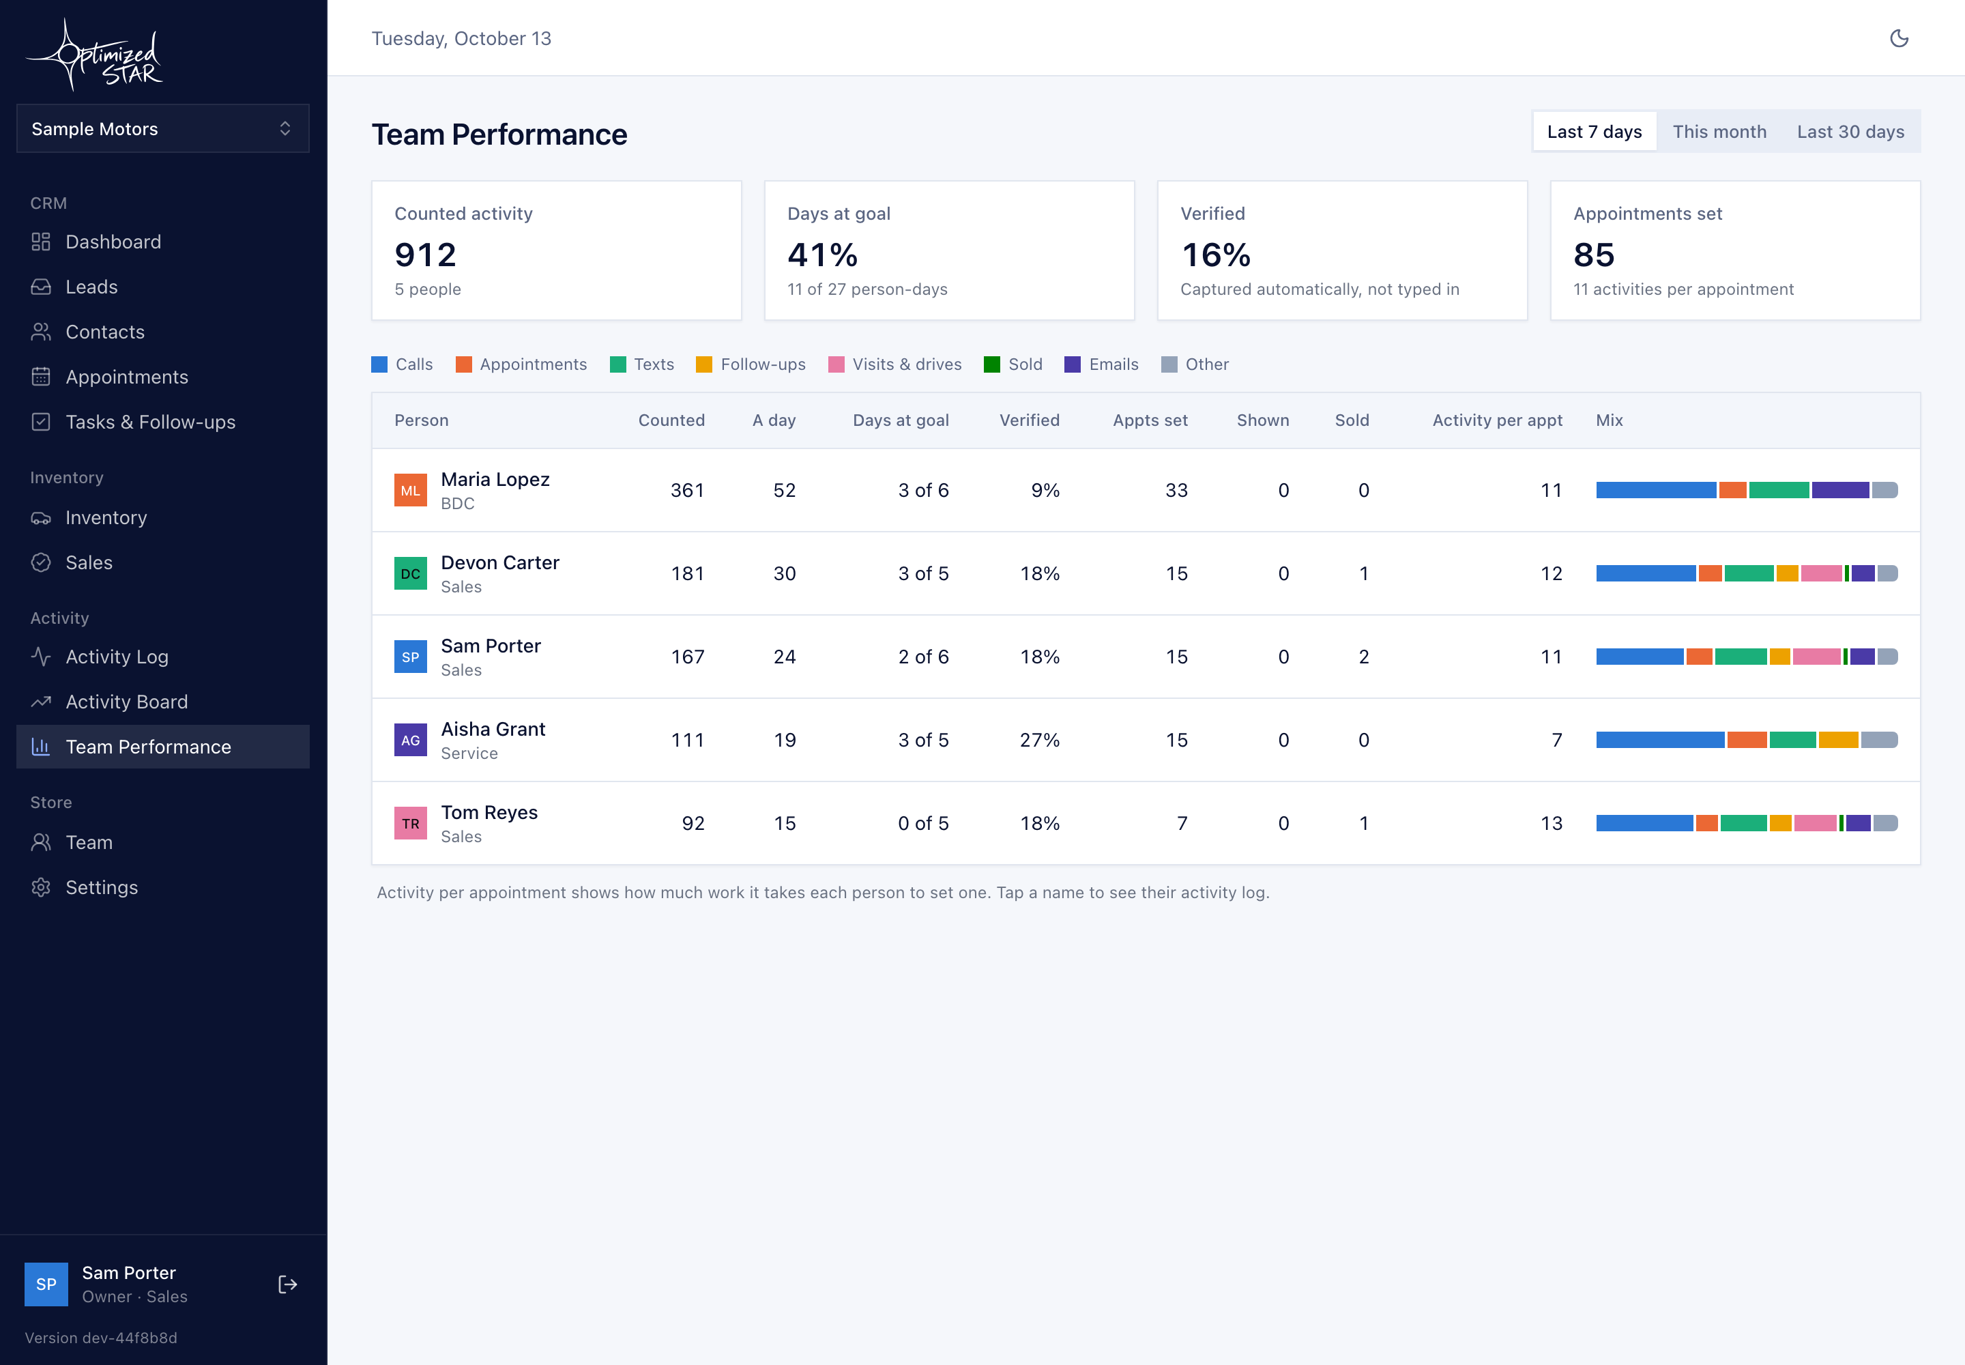Open Appointments via its calendar icon
This screenshot has width=1965, height=1365.
click(41, 377)
